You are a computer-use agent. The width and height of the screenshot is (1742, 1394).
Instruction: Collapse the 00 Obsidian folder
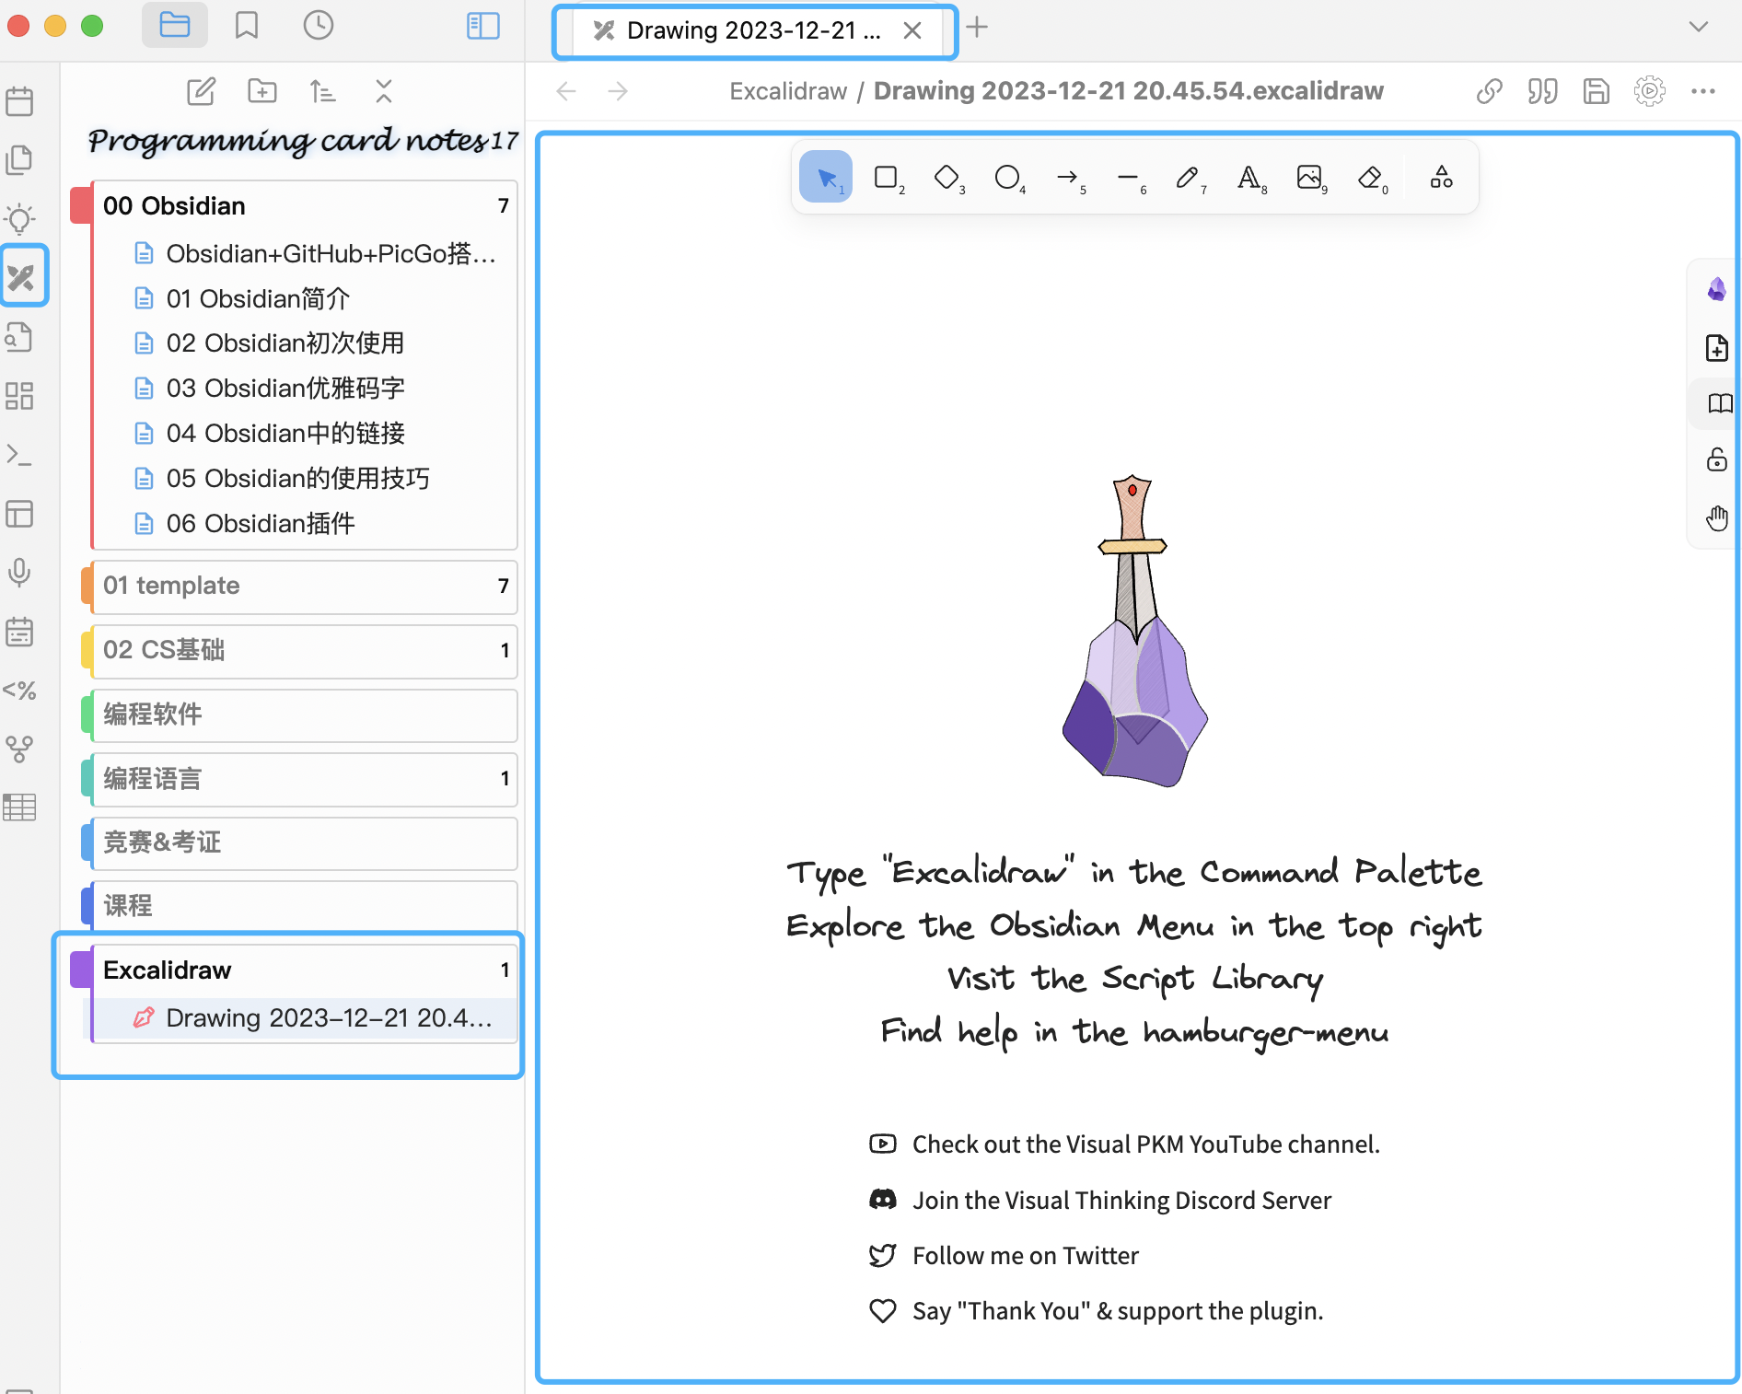305,205
